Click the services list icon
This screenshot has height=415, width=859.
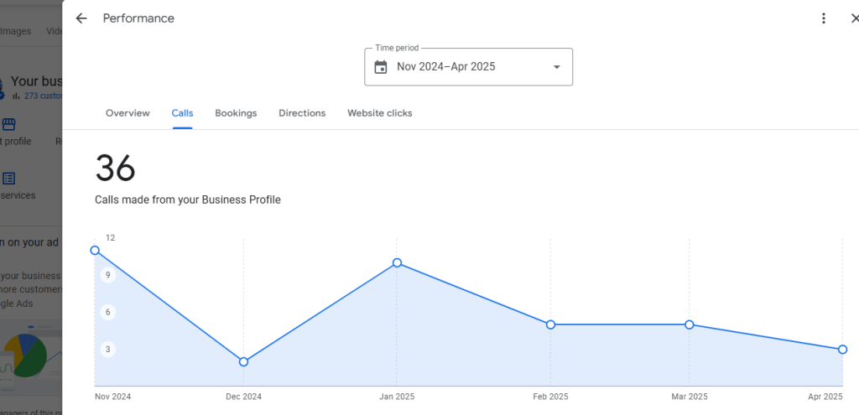tap(8, 179)
